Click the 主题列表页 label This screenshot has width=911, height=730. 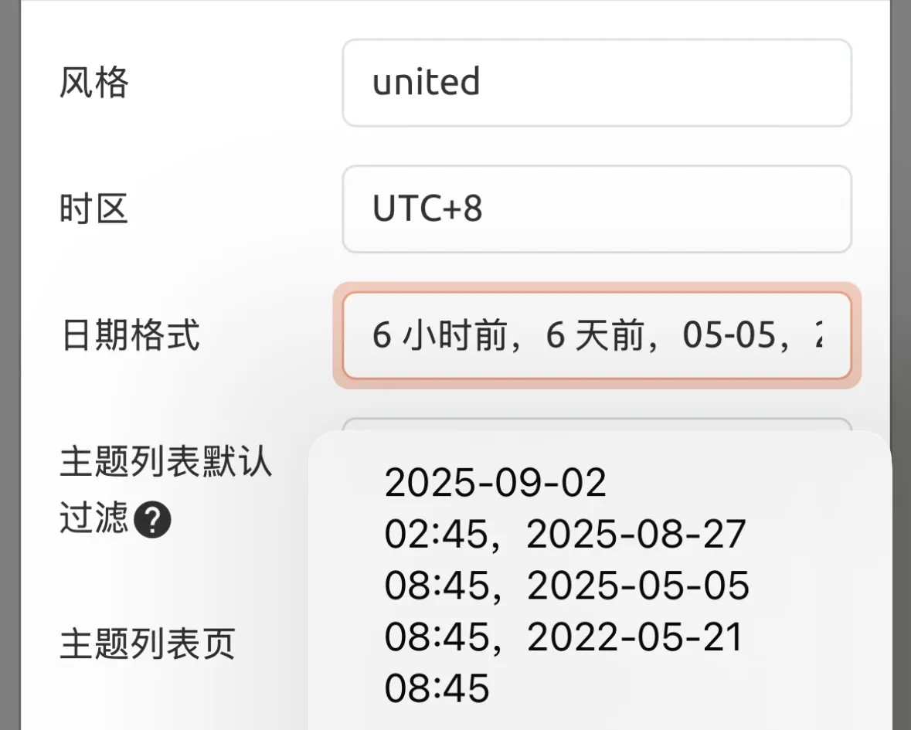click(148, 644)
